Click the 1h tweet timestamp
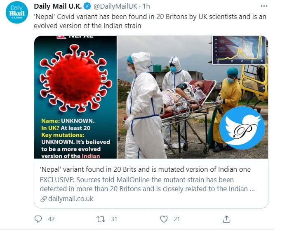Viewport: 287px width, 230px height. coord(146,7)
